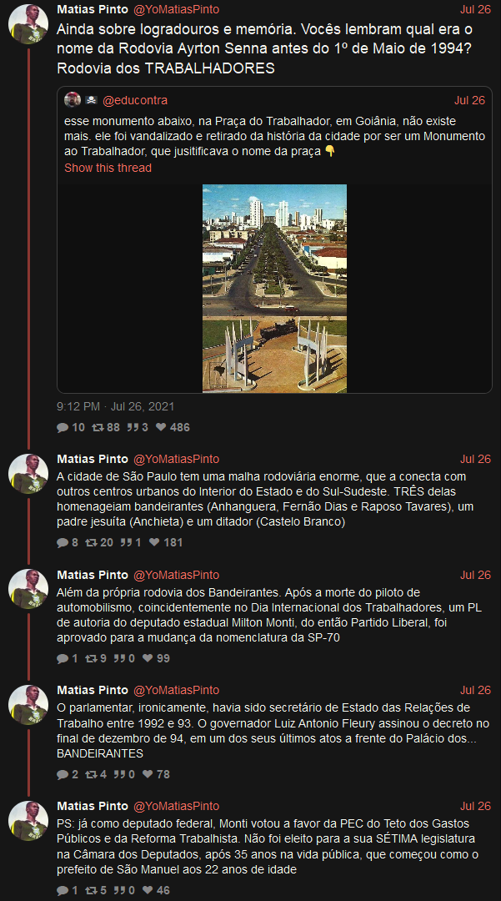
Task: Click the retweet icon with 5 count
Action: coord(91,891)
